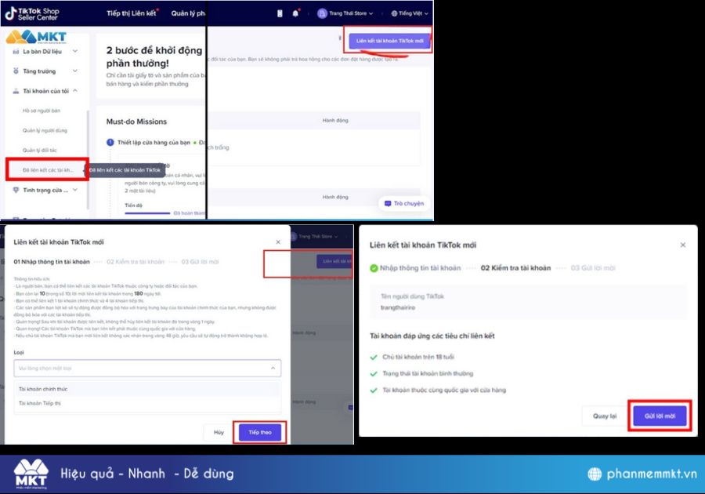Open Quản lý người dùng in sidebar
Image resolution: width=705 pixels, height=494 pixels.
tap(45, 130)
